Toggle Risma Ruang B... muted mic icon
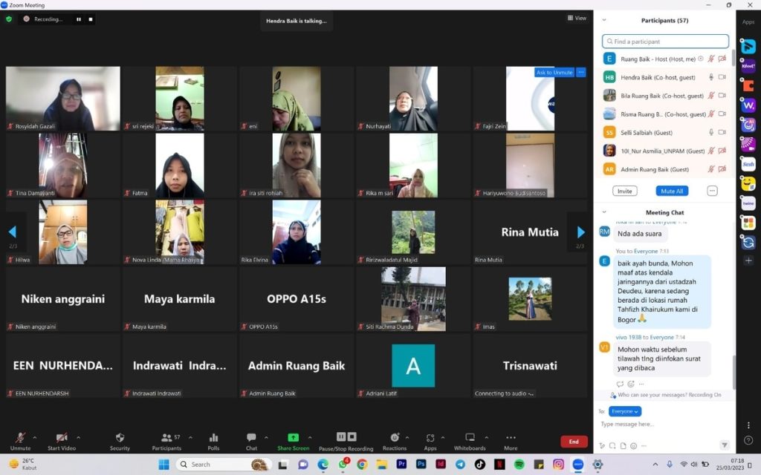 point(711,114)
